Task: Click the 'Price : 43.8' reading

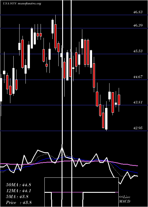Action: [x=19, y=203]
